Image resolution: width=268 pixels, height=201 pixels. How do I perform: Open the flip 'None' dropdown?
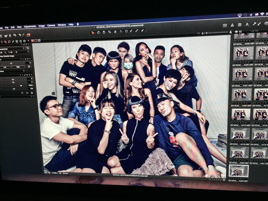(x=12, y=71)
